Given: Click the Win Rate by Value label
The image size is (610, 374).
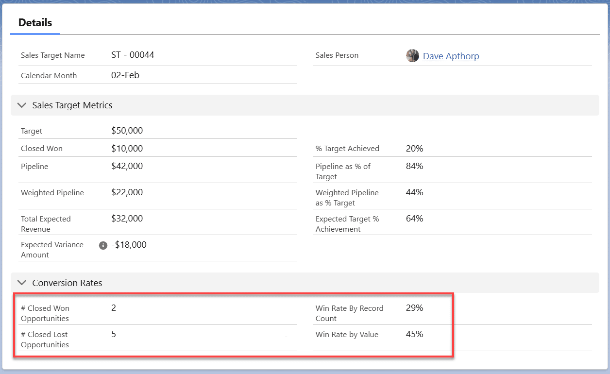Looking at the screenshot, I should [x=347, y=334].
